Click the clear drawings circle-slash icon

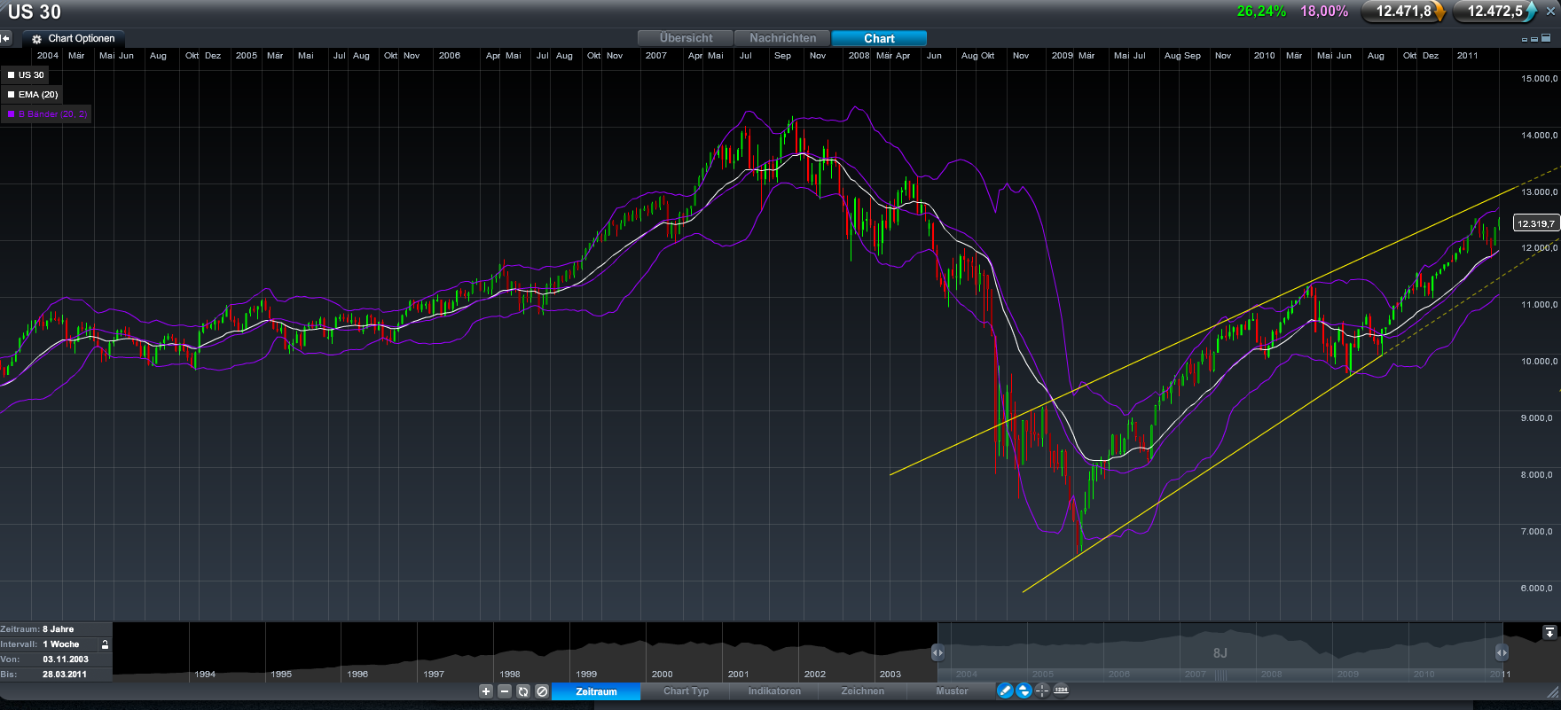point(542,691)
